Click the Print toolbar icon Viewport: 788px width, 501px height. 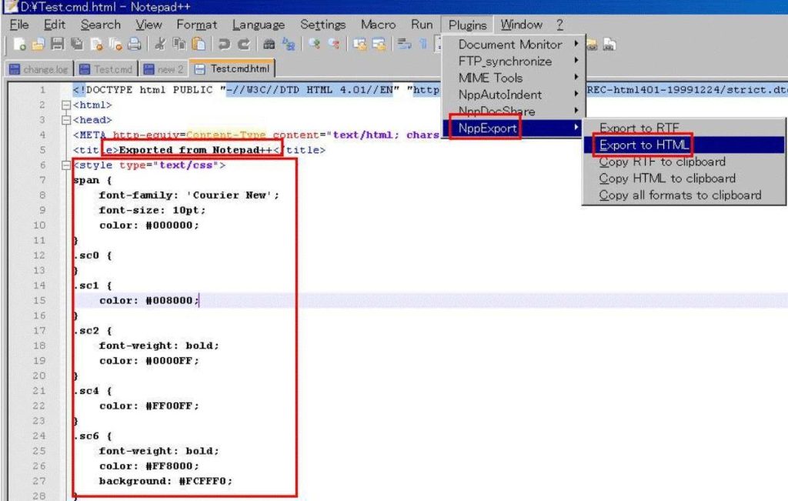click(x=134, y=44)
